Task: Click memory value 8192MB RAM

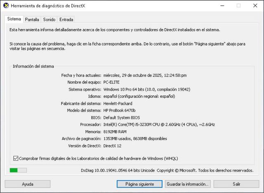Action: tap(115, 132)
